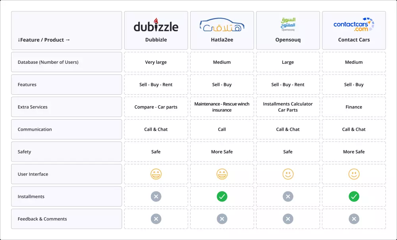Click Hatla2ee's User Interface grinning face
This screenshot has width=397, height=240.
[222, 174]
